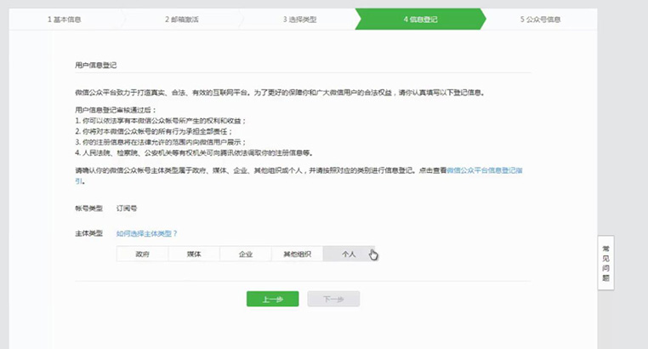Choose 政府 as the subject type
648x349 pixels.
pos(142,254)
